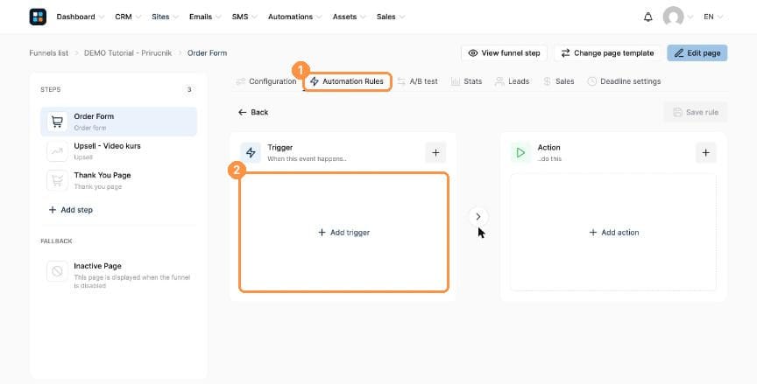Click the Thank You Page step icon
Image resolution: width=757 pixels, height=384 pixels.
tap(57, 181)
